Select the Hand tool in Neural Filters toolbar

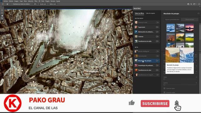[x=2, y=15]
